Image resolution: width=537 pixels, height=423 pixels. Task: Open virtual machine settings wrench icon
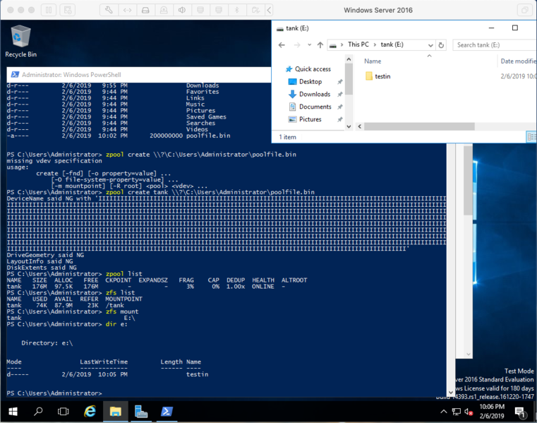point(109,10)
